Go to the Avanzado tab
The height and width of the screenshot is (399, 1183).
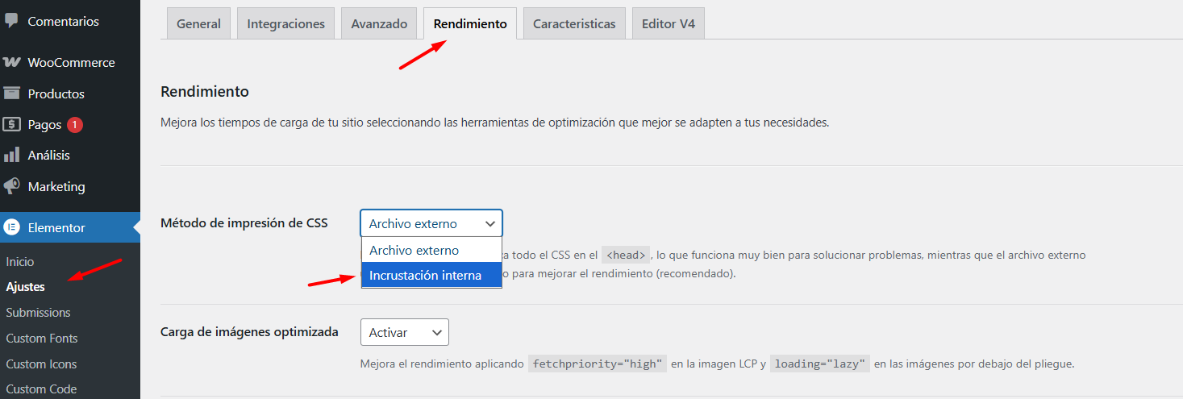point(379,24)
